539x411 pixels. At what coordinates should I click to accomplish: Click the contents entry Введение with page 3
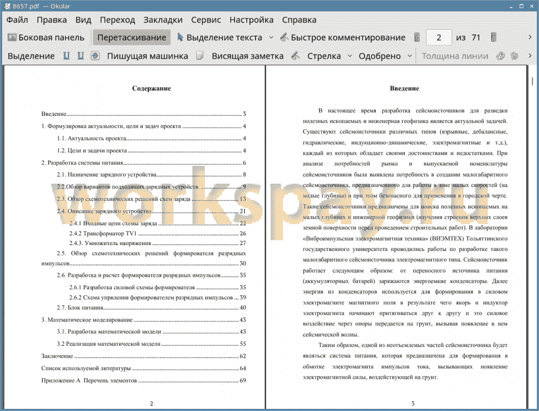click(144, 114)
